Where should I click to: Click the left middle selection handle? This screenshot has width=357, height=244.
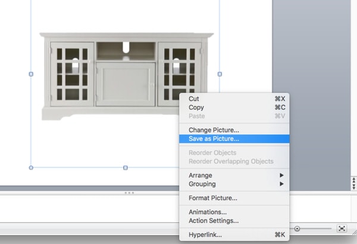[31, 74]
